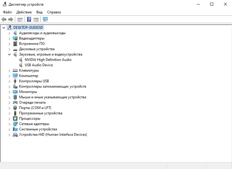The image size is (232, 169).
Task: Select Контроллеры запоминающих устройств label
Action: coord(52,86)
